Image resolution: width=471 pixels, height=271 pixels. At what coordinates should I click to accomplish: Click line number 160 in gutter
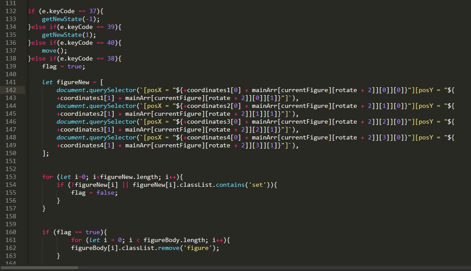[x=11, y=232]
